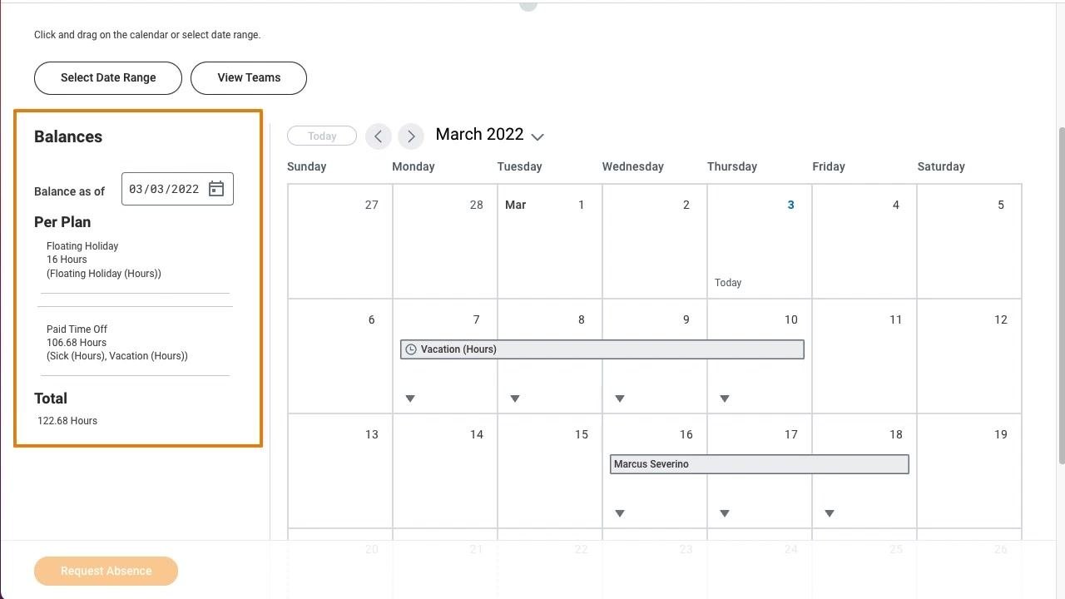Expand the triangle under Wednesday the 9th

pos(620,399)
